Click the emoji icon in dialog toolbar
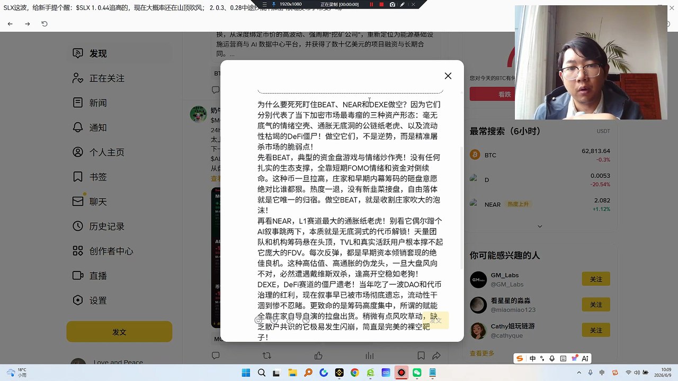The image size is (678, 381). [258, 320]
